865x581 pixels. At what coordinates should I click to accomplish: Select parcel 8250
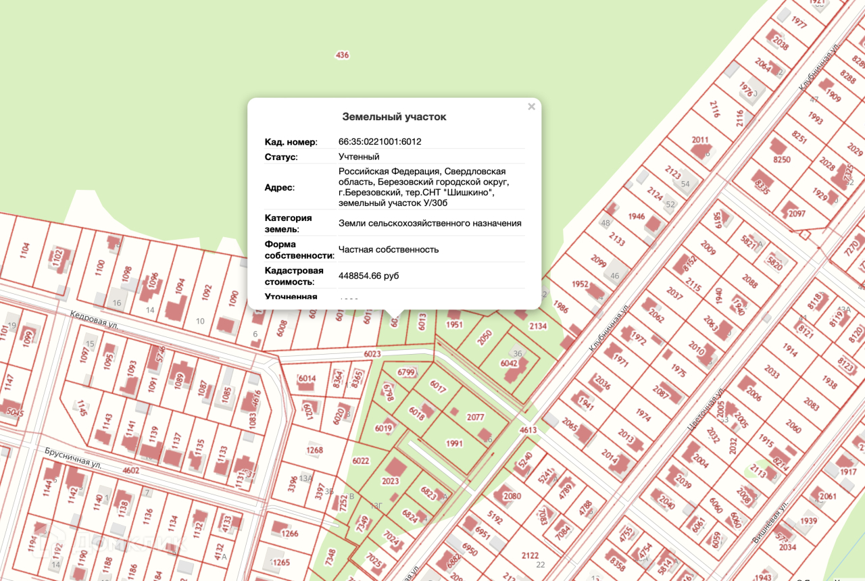781,160
